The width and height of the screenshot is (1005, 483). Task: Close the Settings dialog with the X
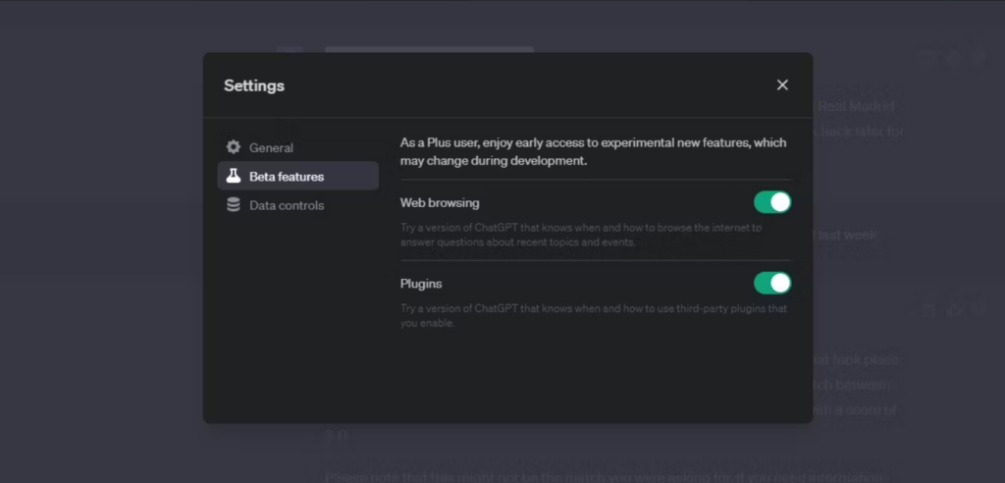pyautogui.click(x=782, y=85)
